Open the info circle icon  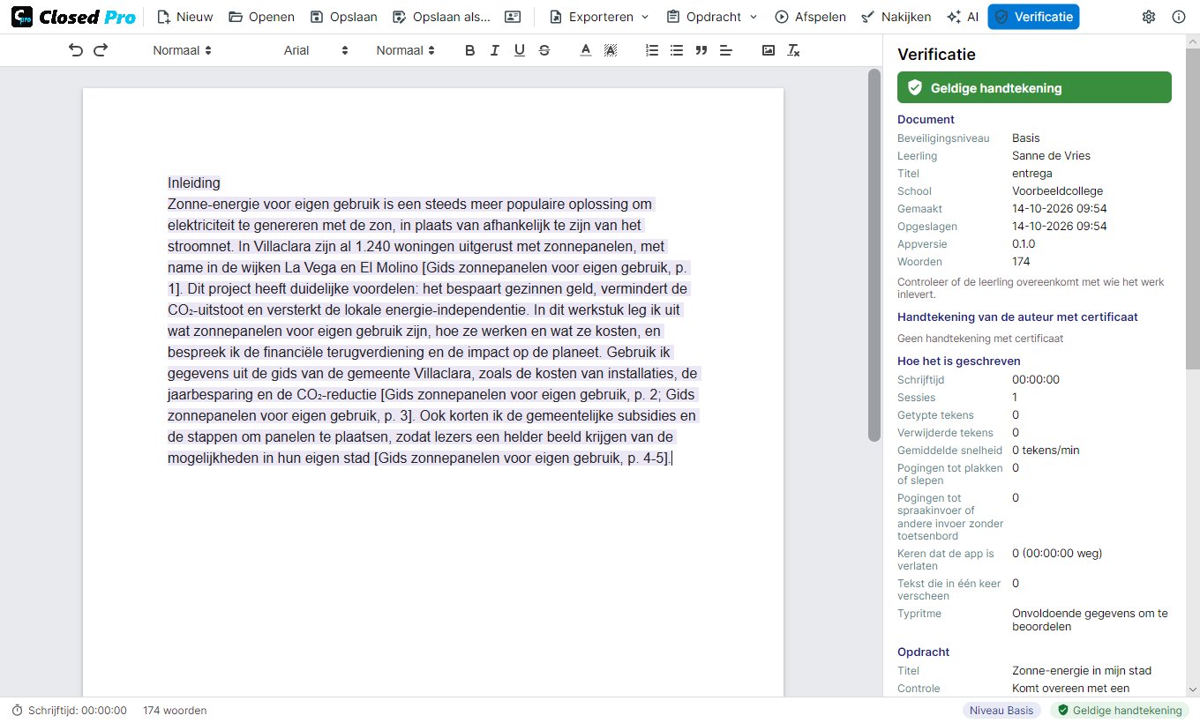(x=1179, y=17)
